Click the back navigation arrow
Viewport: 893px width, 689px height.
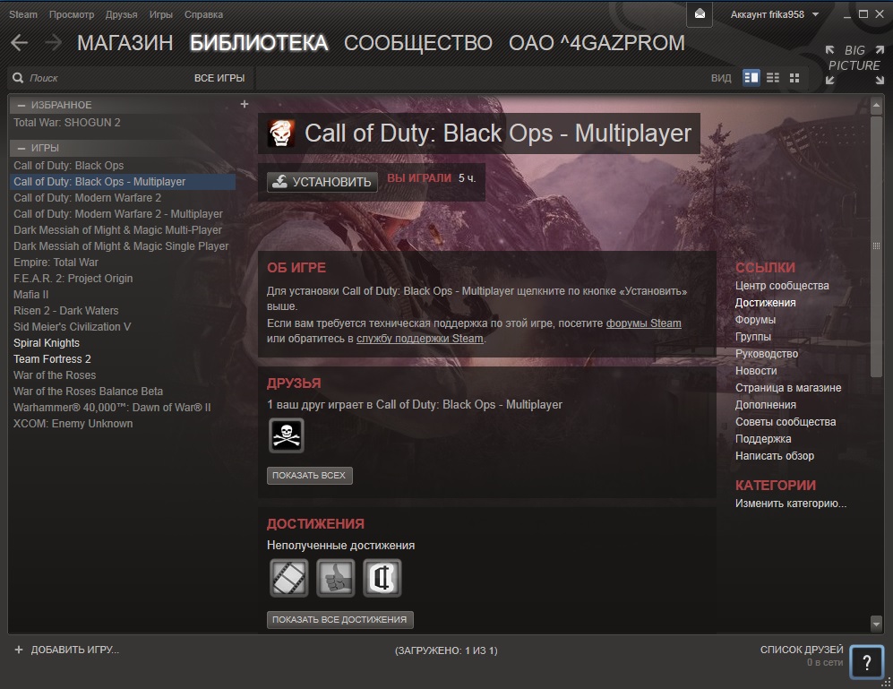coord(20,43)
